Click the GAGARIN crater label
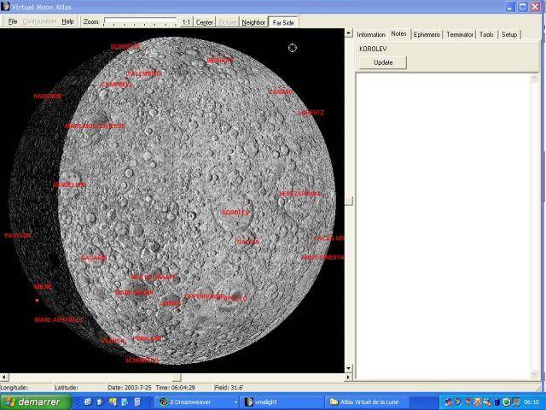The height and width of the screenshot is (410, 546). 94,258
